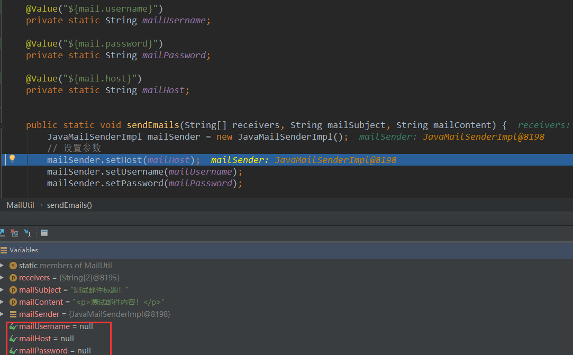This screenshot has width=573, height=355.
Task: Click @Value("${mail.host}") annotation
Action: point(84,78)
